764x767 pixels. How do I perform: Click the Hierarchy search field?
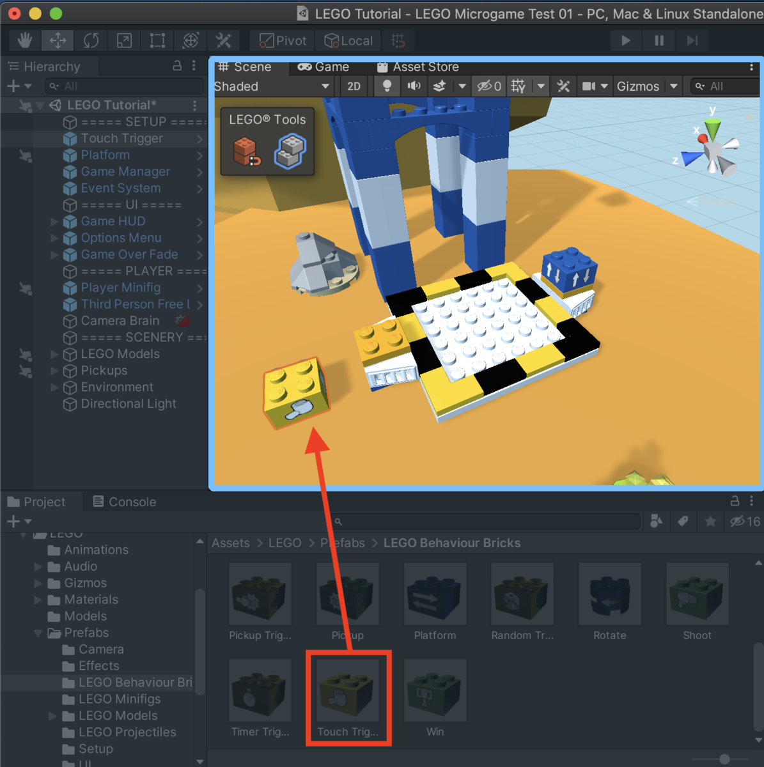click(x=124, y=86)
